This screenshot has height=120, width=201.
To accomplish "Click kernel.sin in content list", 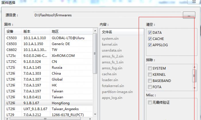I will point(110,45).
